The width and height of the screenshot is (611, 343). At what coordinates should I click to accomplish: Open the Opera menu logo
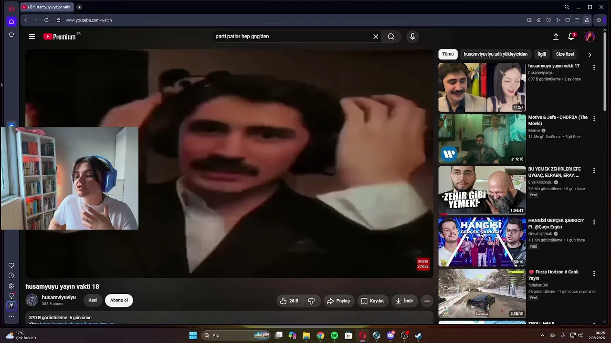coord(11,8)
